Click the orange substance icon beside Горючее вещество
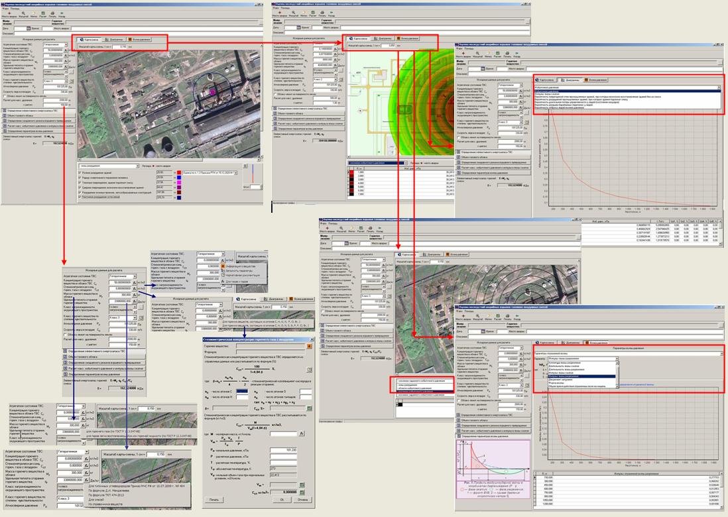This screenshot has width=728, height=517. click(308, 346)
